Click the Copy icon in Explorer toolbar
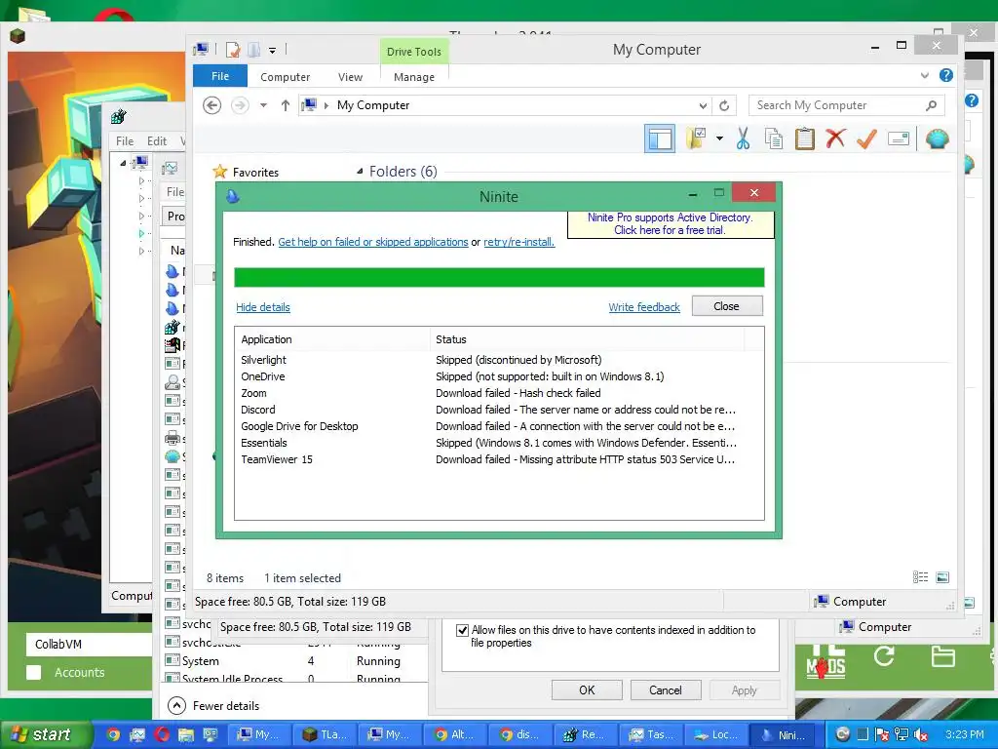 click(774, 138)
